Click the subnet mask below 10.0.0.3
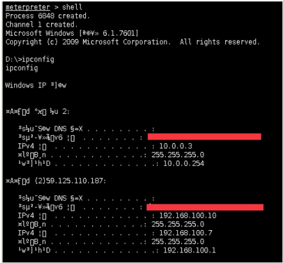Viewport: 283px width, 263px height. point(178,155)
